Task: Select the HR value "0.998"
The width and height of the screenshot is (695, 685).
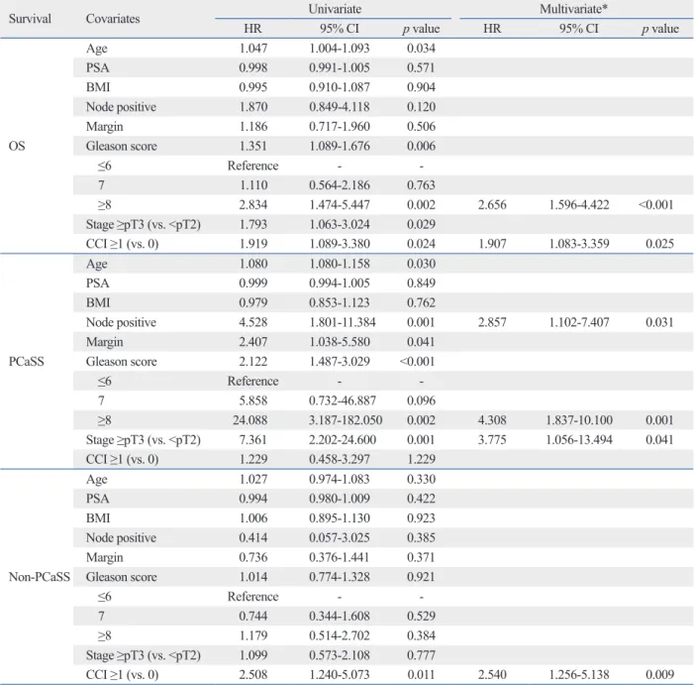Action: pos(253,68)
